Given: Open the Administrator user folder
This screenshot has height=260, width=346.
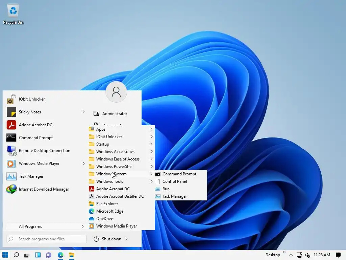Looking at the screenshot, I should tap(110, 114).
